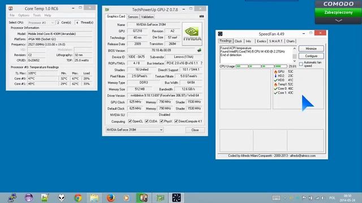The image size is (362, 203).
Task: Open Core Temp Tools menu
Action: pyautogui.click(x=37, y=15)
